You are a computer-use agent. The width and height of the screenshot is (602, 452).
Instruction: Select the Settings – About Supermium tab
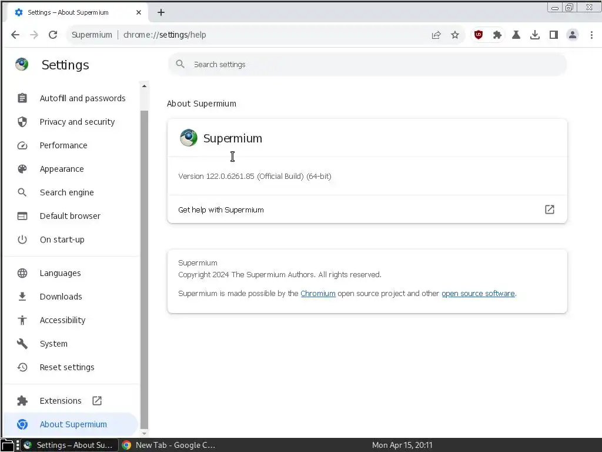click(77, 12)
